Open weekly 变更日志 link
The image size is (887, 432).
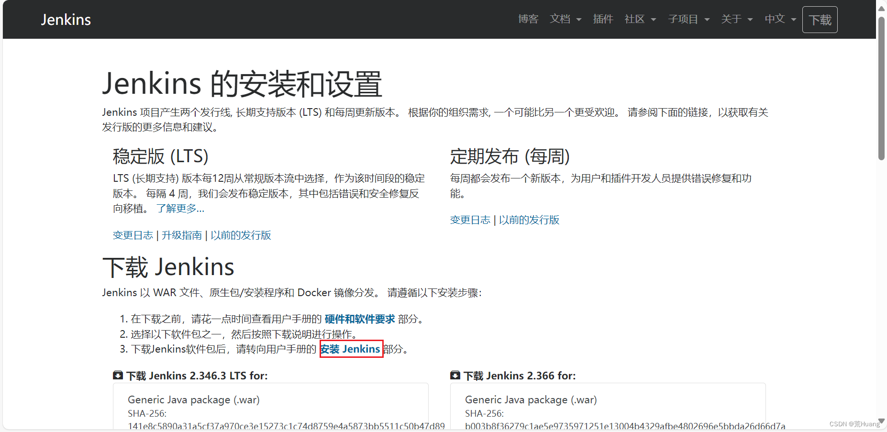(x=470, y=220)
